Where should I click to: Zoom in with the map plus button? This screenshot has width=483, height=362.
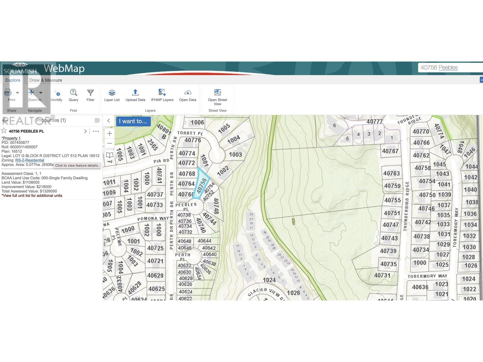point(110,133)
